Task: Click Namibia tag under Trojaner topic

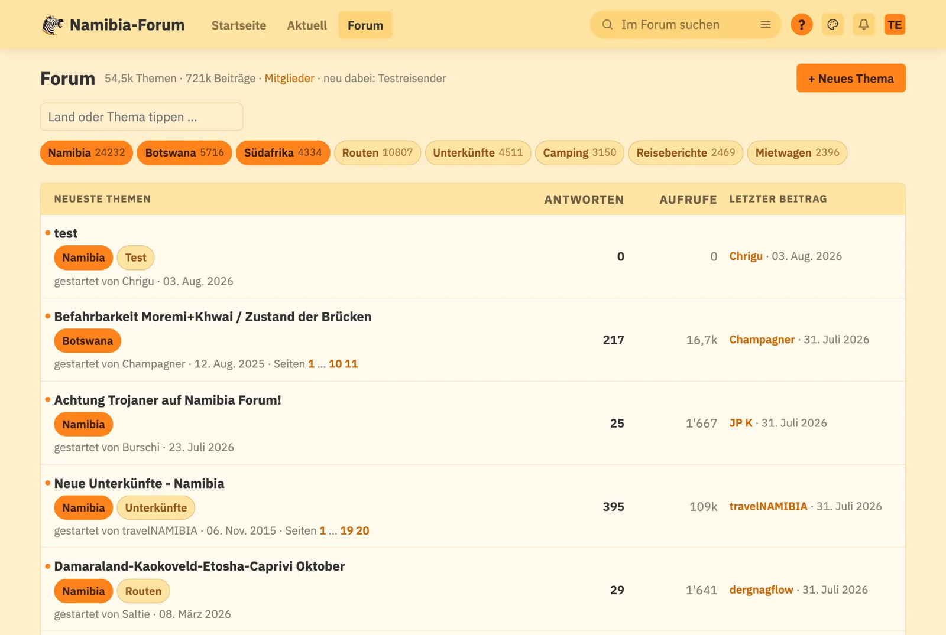Action: (x=83, y=424)
